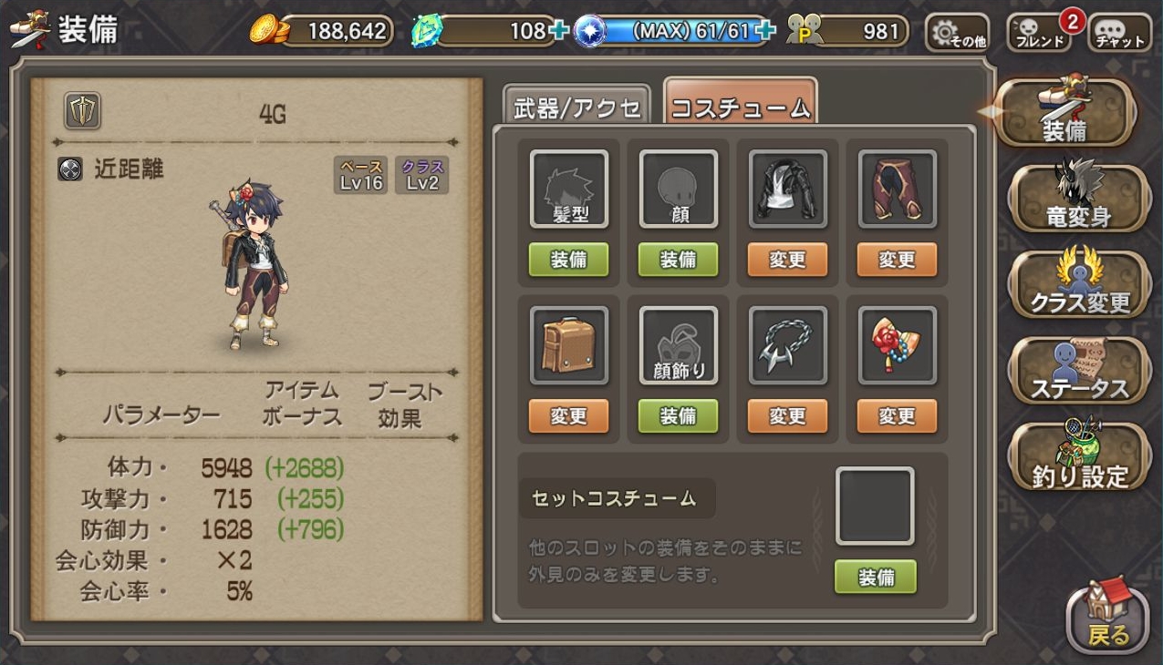Image resolution: width=1163 pixels, height=665 pixels.
Task: Tap the plus next to stamina bar
Action: tap(766, 31)
